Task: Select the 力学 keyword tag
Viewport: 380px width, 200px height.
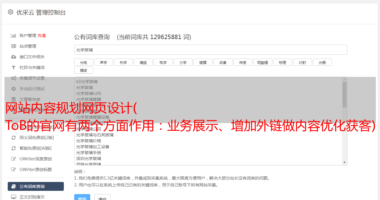Action: point(183,62)
